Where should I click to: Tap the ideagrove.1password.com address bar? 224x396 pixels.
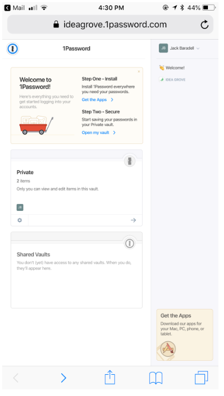[110, 25]
